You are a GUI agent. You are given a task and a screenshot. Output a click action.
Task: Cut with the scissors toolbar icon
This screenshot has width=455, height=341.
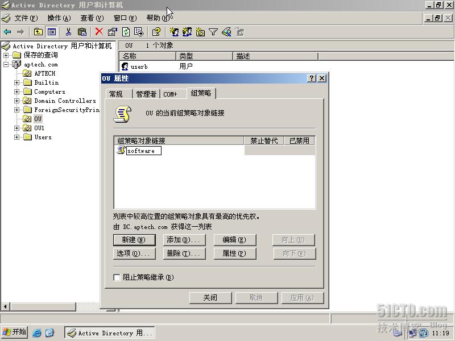(x=68, y=32)
